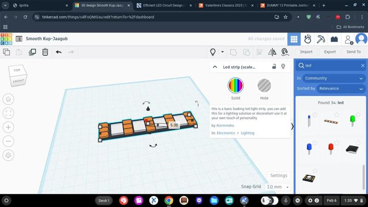
Task: Click the Import button
Action: coord(306,52)
